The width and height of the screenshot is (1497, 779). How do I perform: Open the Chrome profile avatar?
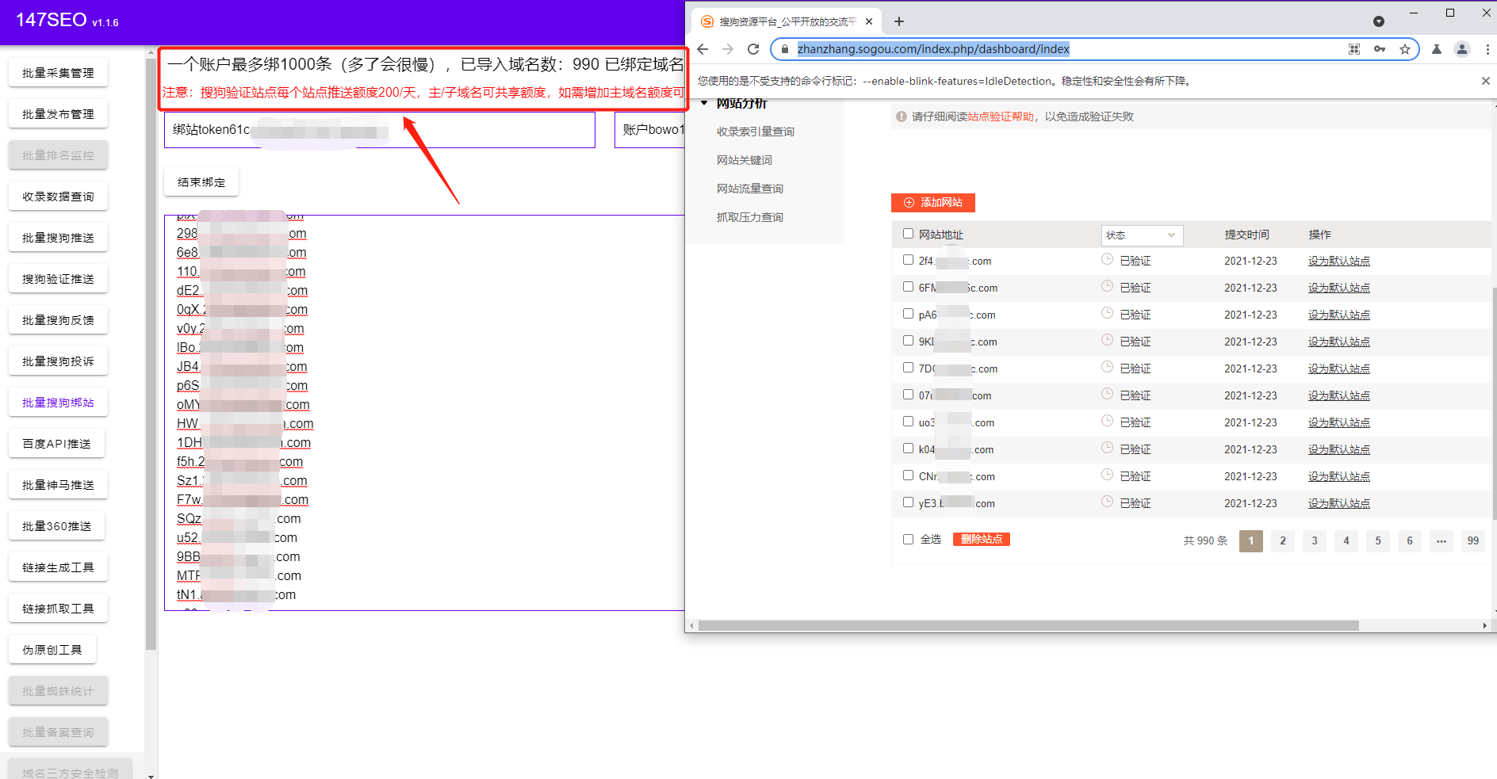click(1461, 49)
